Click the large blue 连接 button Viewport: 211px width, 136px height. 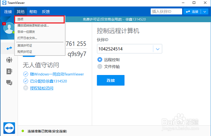click(111, 80)
